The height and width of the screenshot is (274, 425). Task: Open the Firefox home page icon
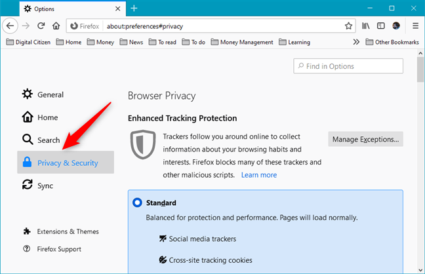[56, 26]
